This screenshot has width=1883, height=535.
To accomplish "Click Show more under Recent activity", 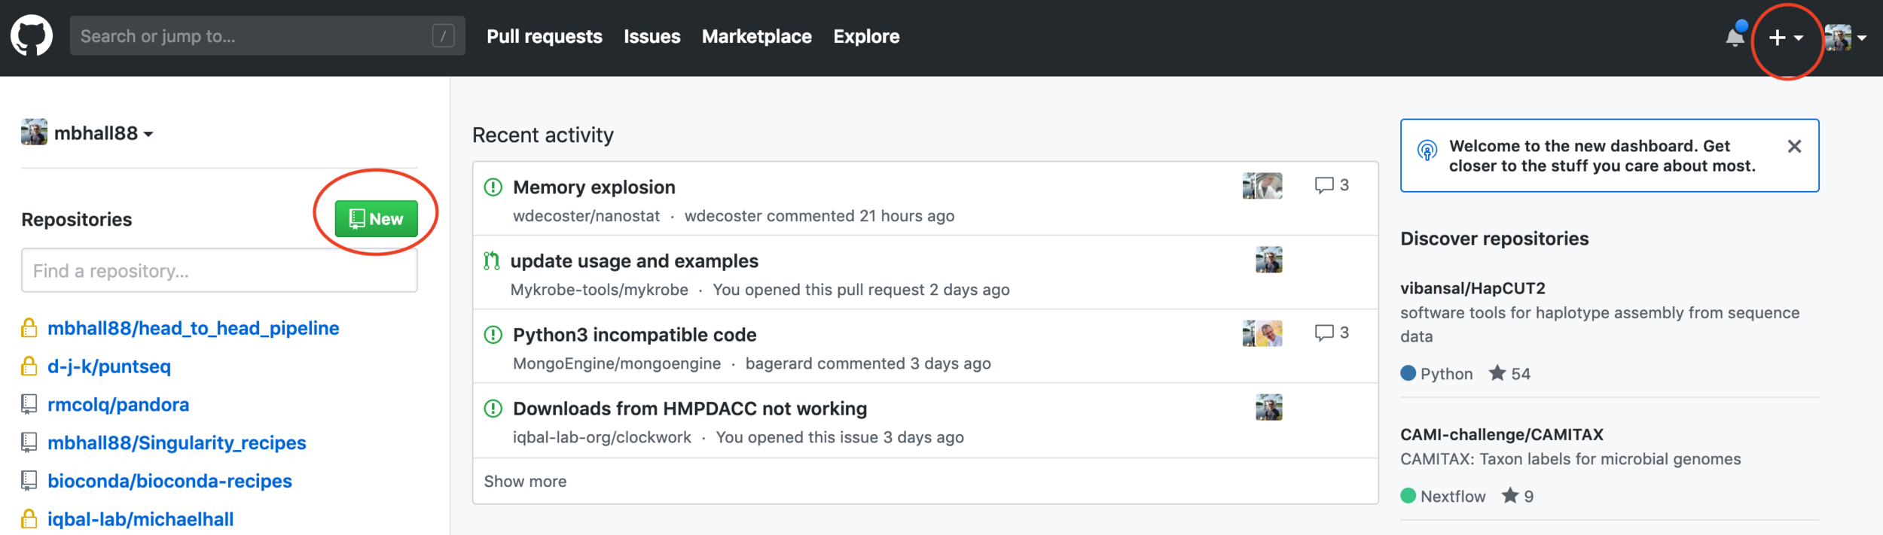I will coord(525,482).
